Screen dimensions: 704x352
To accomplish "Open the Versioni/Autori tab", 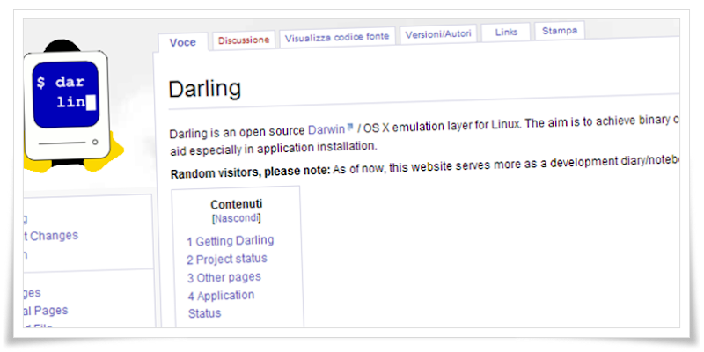I will (x=438, y=34).
